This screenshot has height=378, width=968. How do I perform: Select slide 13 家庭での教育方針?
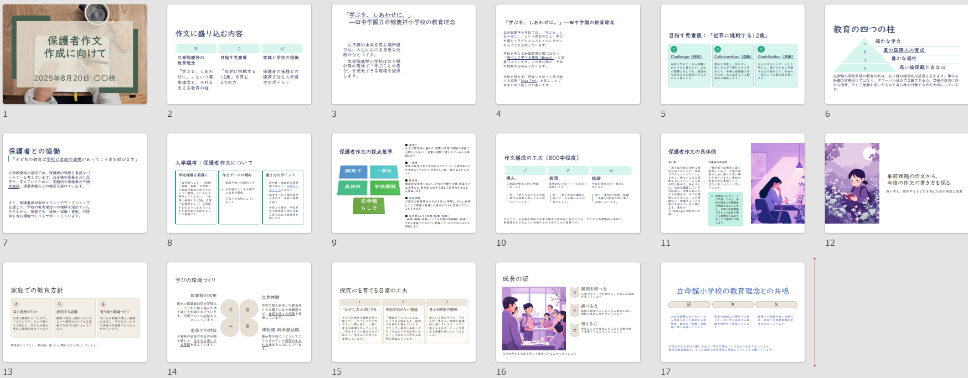[75, 312]
